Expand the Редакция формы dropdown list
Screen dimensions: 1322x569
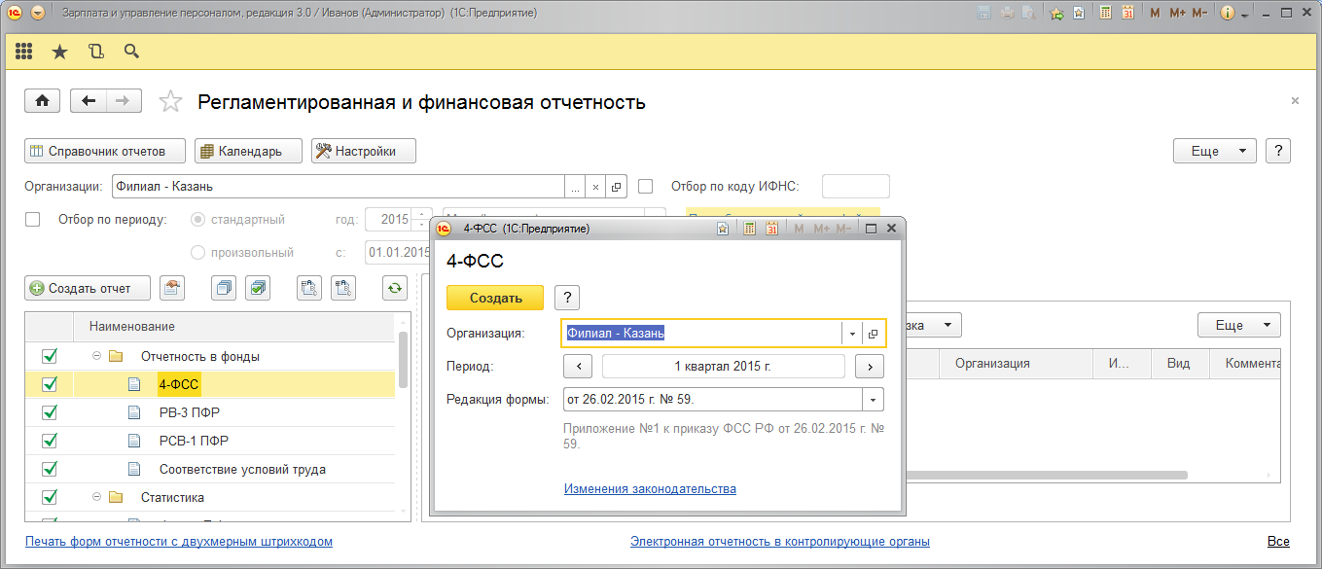tap(873, 400)
